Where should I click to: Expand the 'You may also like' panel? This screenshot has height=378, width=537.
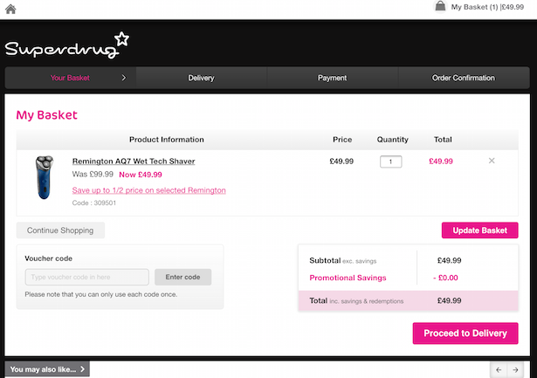(x=47, y=369)
